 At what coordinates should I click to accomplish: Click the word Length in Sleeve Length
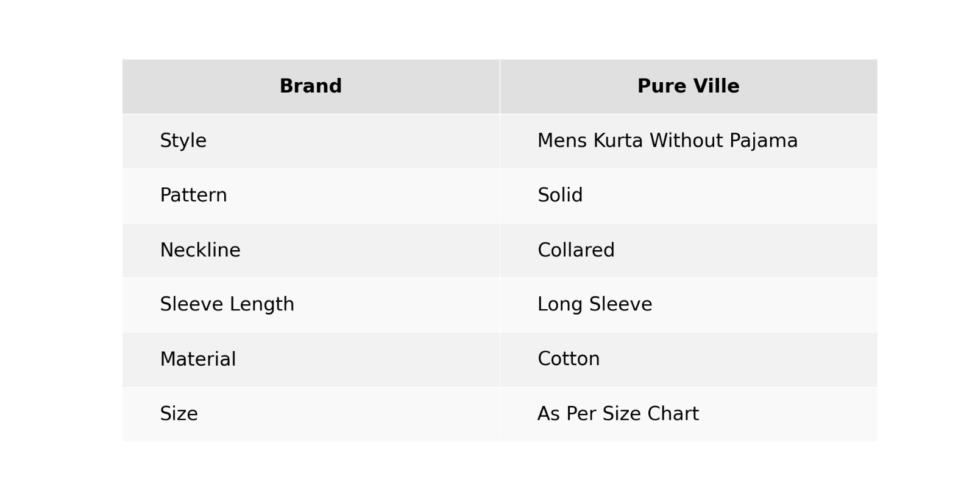point(266,304)
